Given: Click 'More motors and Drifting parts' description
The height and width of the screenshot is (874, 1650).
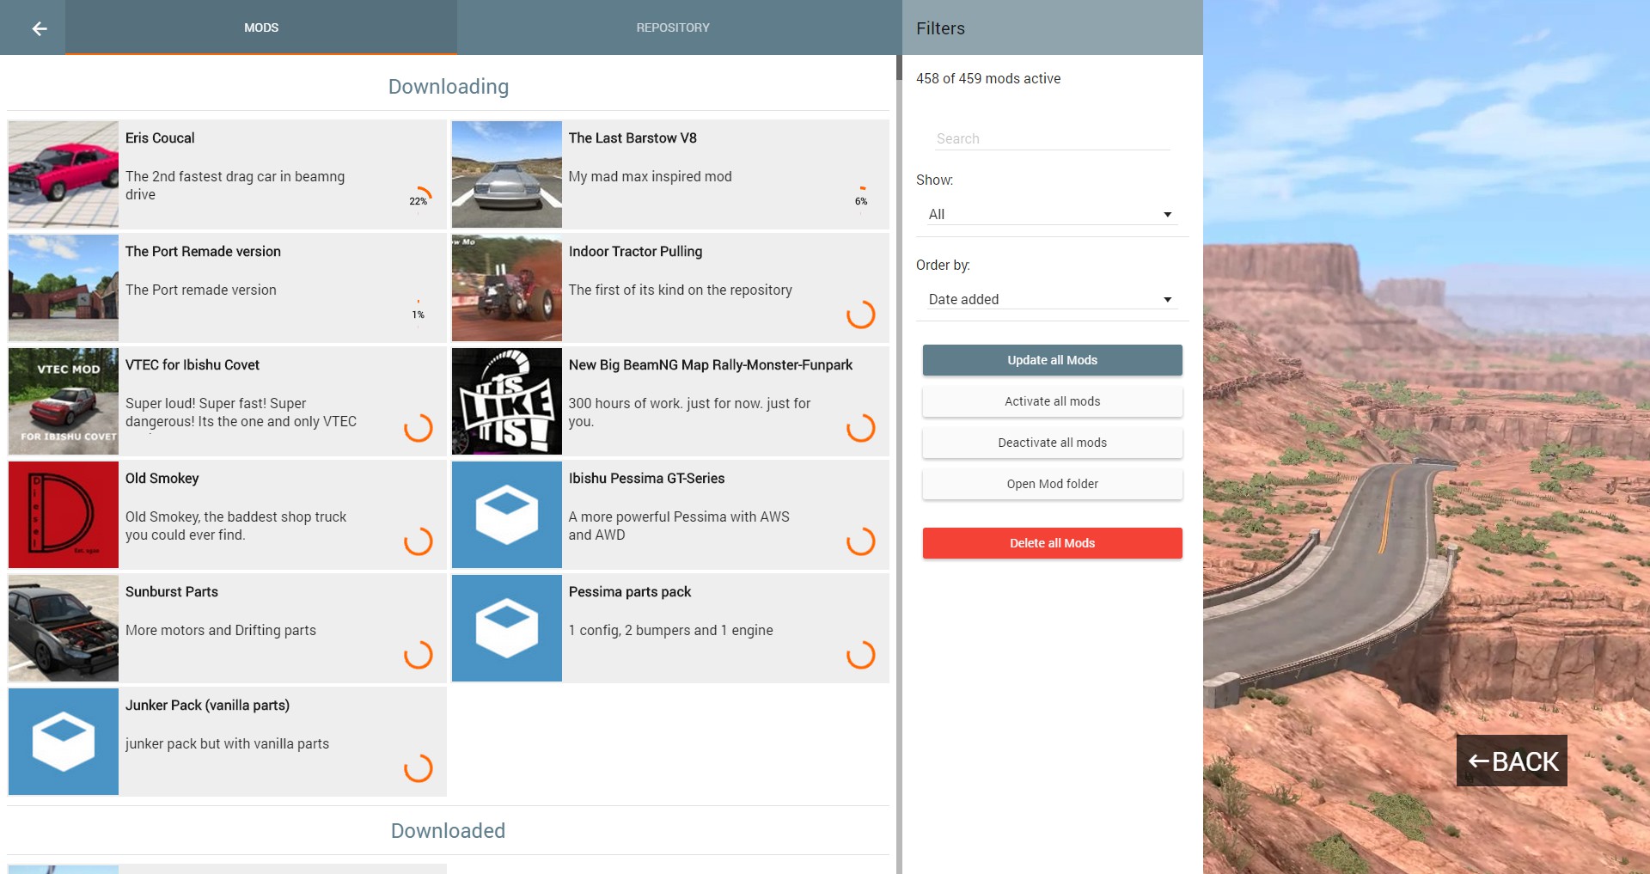Looking at the screenshot, I should click(221, 631).
